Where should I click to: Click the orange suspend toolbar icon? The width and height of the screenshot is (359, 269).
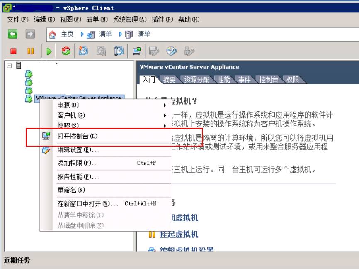point(31,51)
